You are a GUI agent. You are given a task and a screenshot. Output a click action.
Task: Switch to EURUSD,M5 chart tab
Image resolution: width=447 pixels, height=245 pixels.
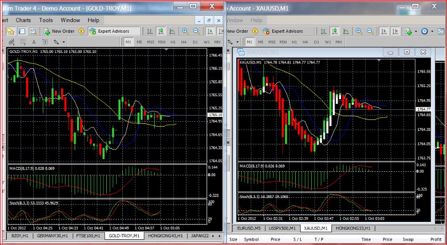[250, 228]
